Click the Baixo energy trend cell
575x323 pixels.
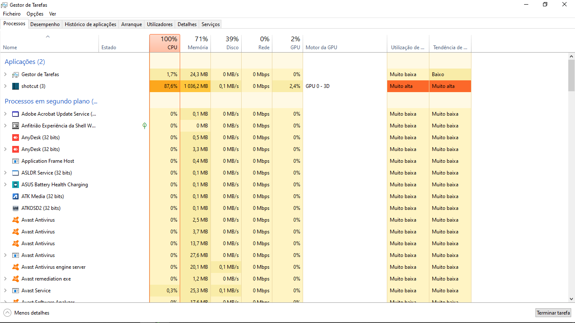pos(450,74)
